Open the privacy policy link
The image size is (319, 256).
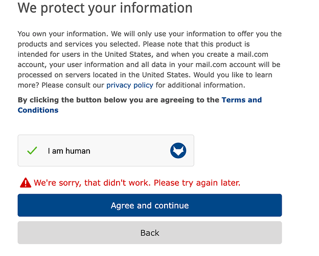(x=130, y=85)
